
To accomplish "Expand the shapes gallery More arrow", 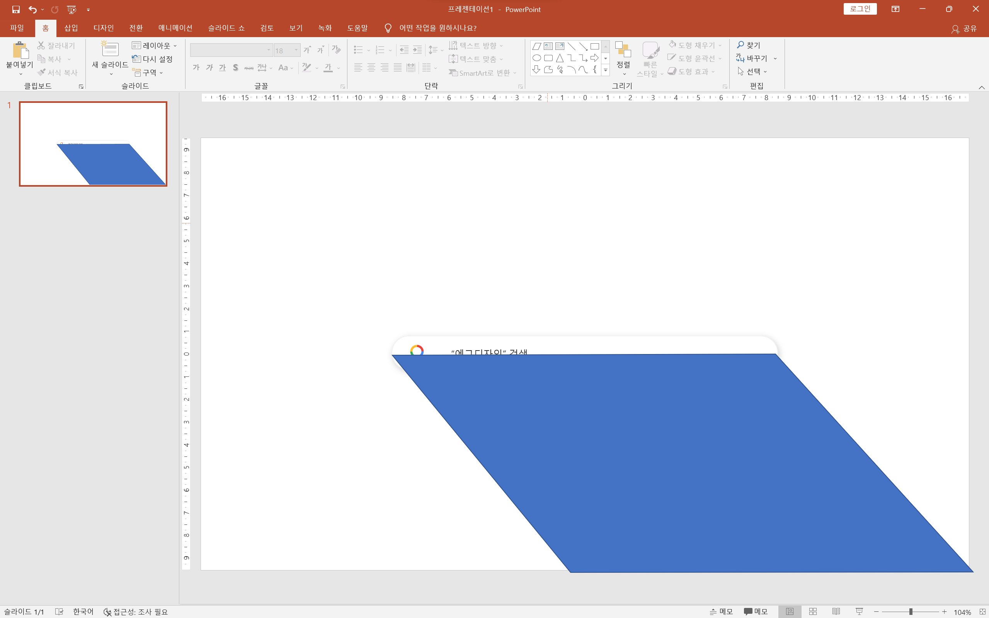I will (x=606, y=70).
